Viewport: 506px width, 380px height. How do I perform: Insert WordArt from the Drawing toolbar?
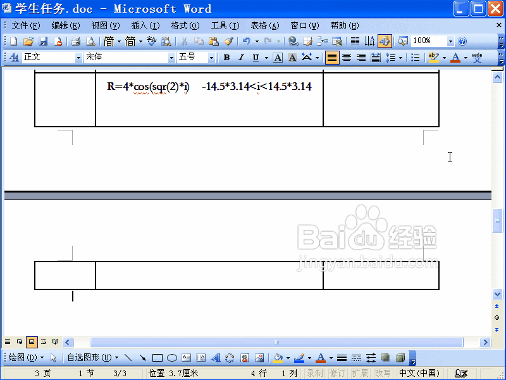[x=216, y=357]
